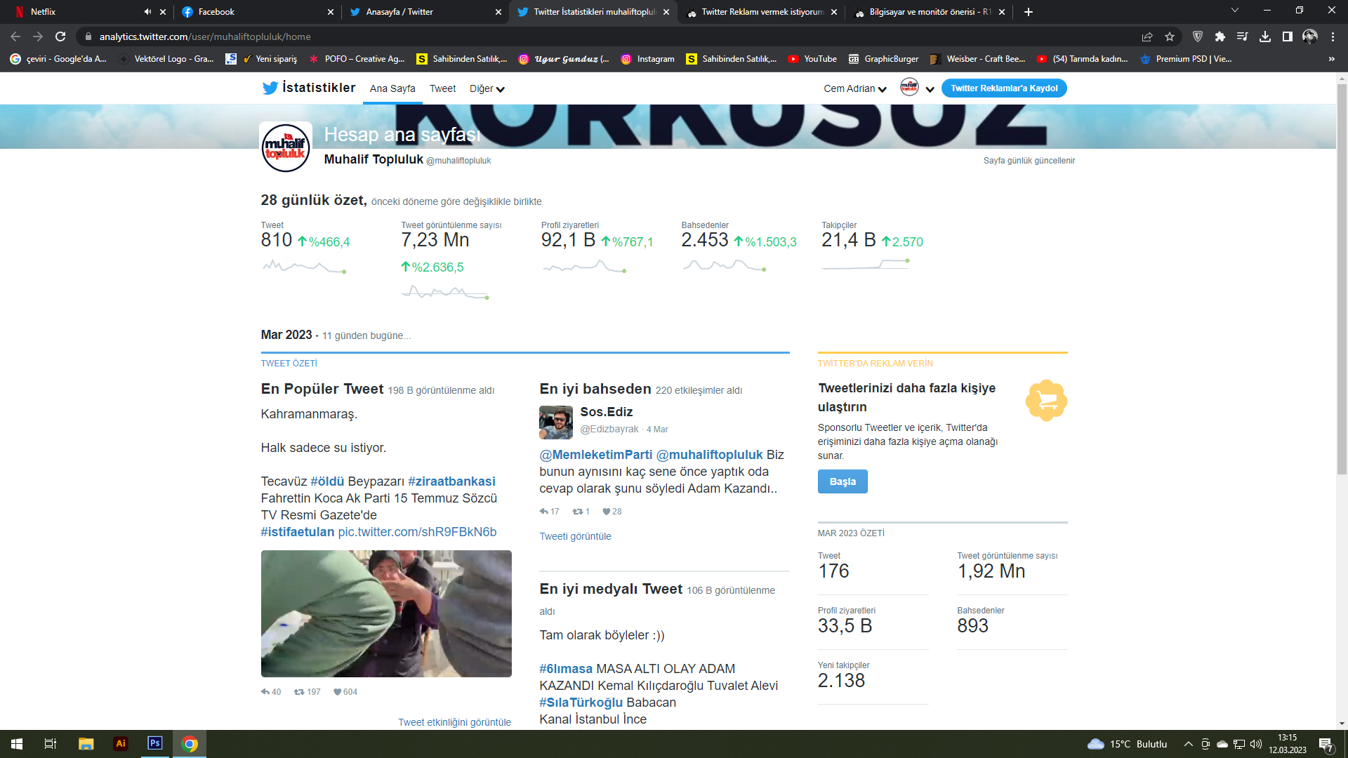Screen dimensions: 1348x758
Task: Open the pic.twitter.com/shR9FBkN6b link
Action: point(417,532)
